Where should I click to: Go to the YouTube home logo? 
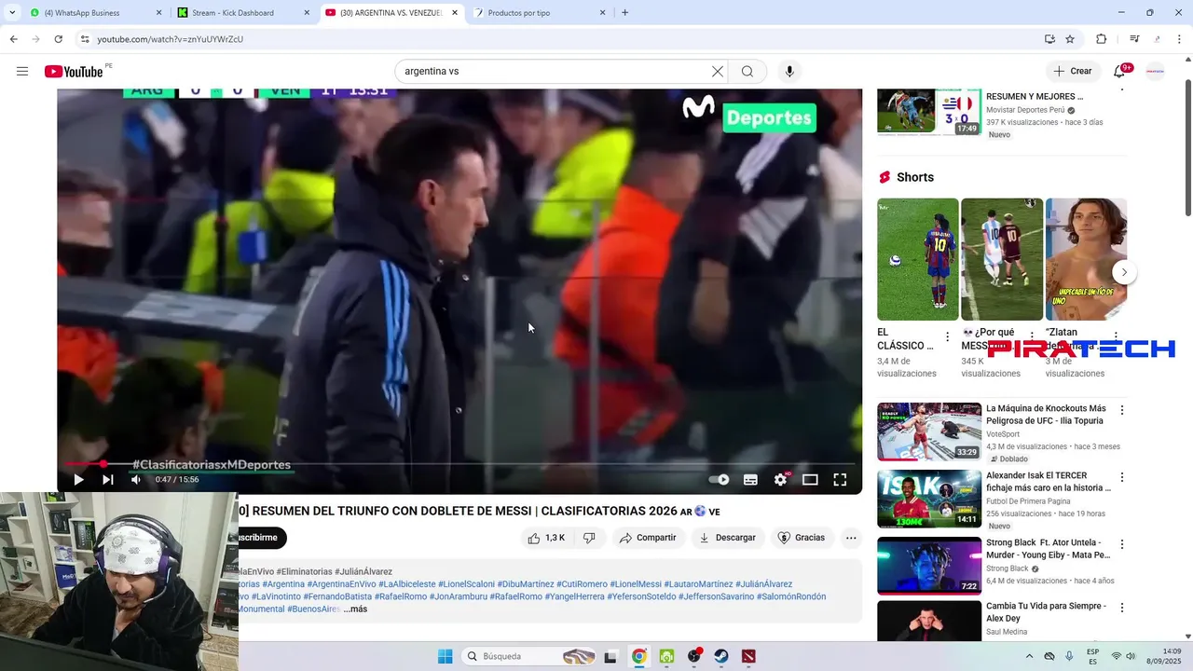[x=74, y=72]
